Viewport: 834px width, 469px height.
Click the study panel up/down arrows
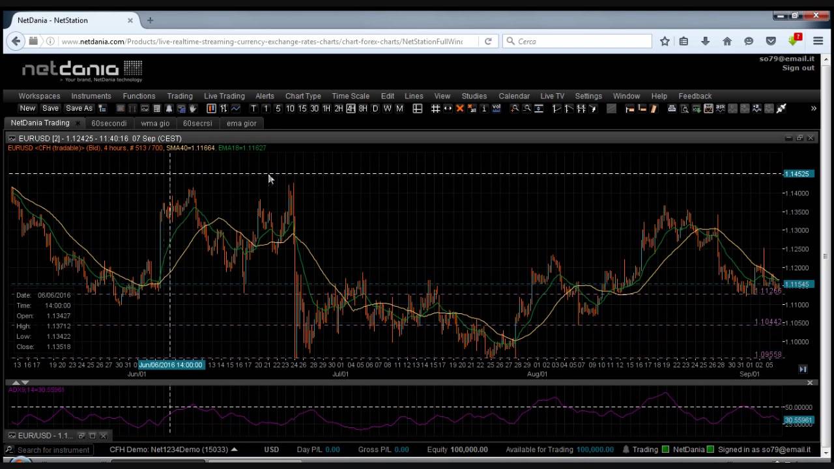coord(21,382)
